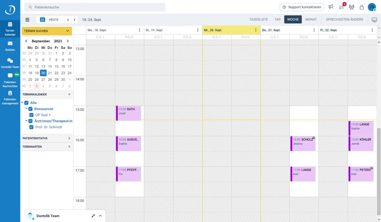Toggle the Alle calendars checkbox

[x=26, y=103]
